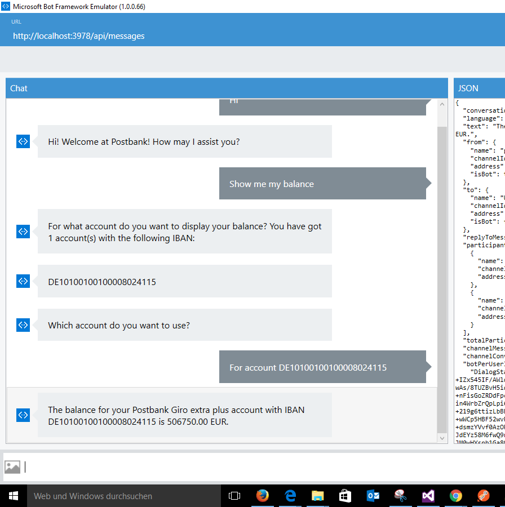
Task: Open the orange app icon at the taskbar's right end
Action: [484, 496]
